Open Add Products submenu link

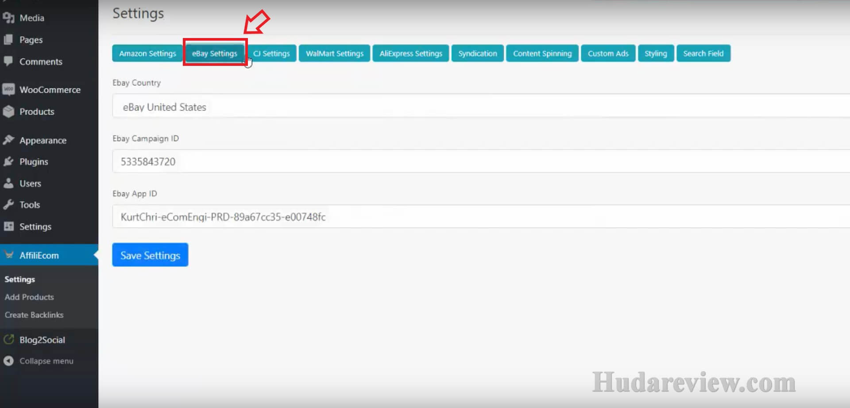[x=29, y=297]
